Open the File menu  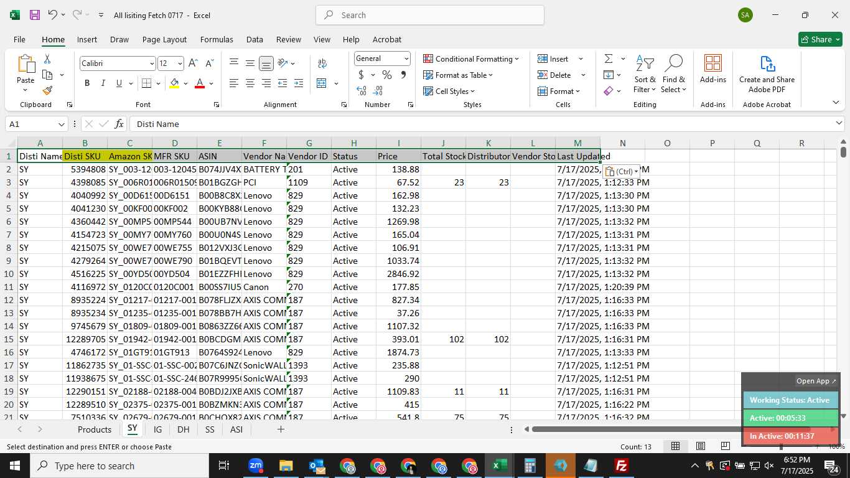tap(19, 39)
